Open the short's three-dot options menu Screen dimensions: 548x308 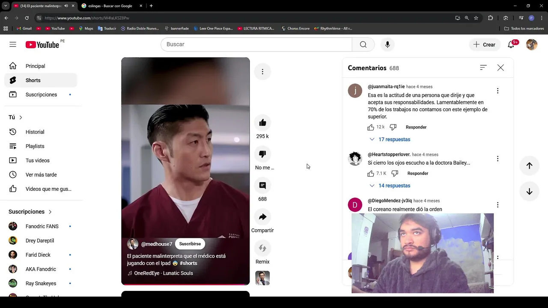(x=262, y=71)
